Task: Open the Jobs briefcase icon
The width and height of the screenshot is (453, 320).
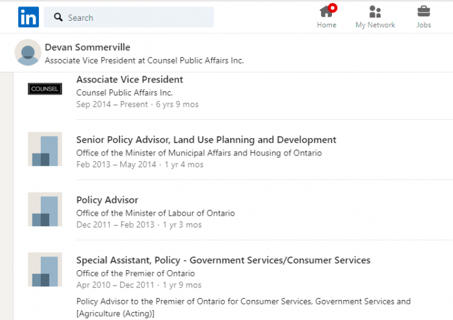Action: coord(423,11)
